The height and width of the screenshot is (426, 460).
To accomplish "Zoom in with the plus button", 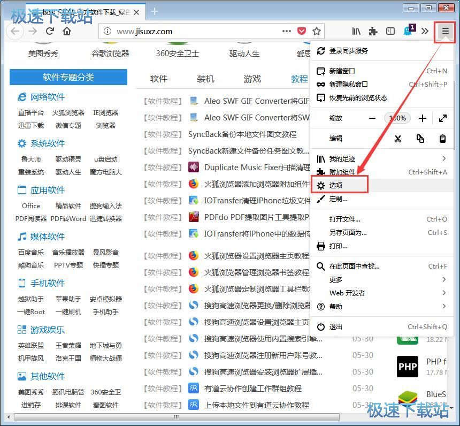I will click(423, 118).
